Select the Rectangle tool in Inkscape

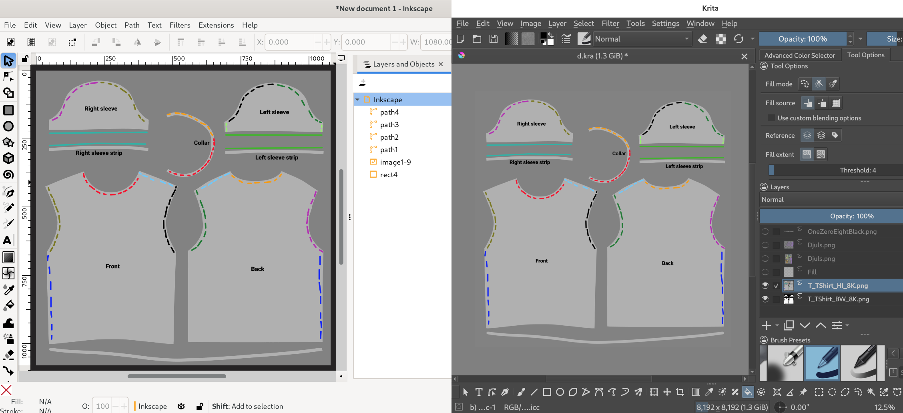point(8,110)
